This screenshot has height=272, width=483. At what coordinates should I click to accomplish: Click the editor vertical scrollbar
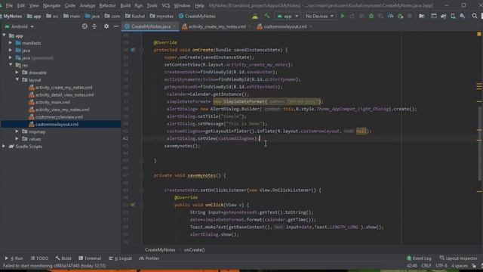click(x=480, y=144)
